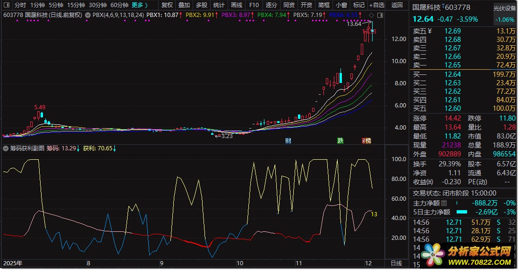Click the red 榜 marker on the chart
Viewport: 519px width, 270px height.
point(366,140)
